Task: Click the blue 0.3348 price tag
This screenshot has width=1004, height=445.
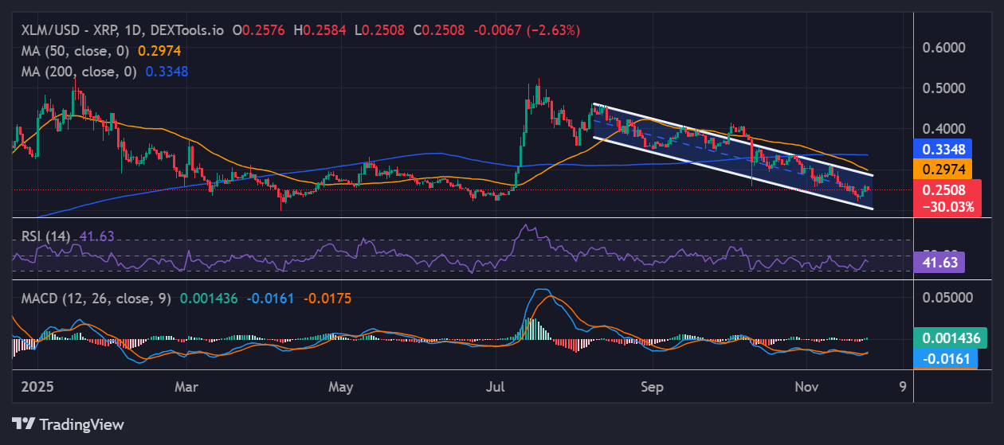Action: click(944, 149)
